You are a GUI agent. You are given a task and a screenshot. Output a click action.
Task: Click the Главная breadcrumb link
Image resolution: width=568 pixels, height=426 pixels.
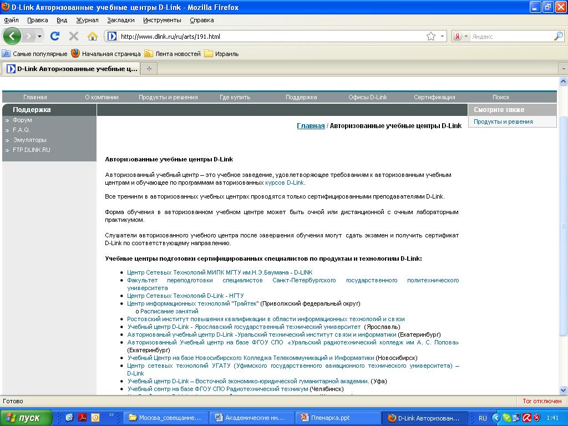[311, 126]
